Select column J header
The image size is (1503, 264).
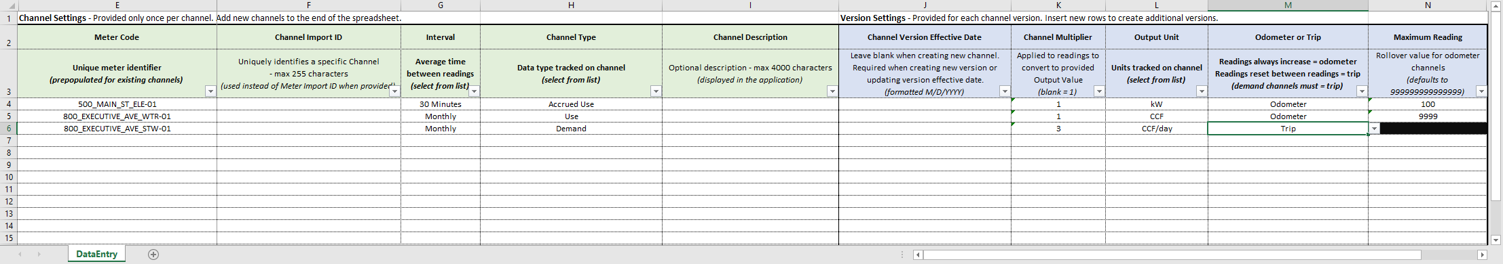[925, 5]
